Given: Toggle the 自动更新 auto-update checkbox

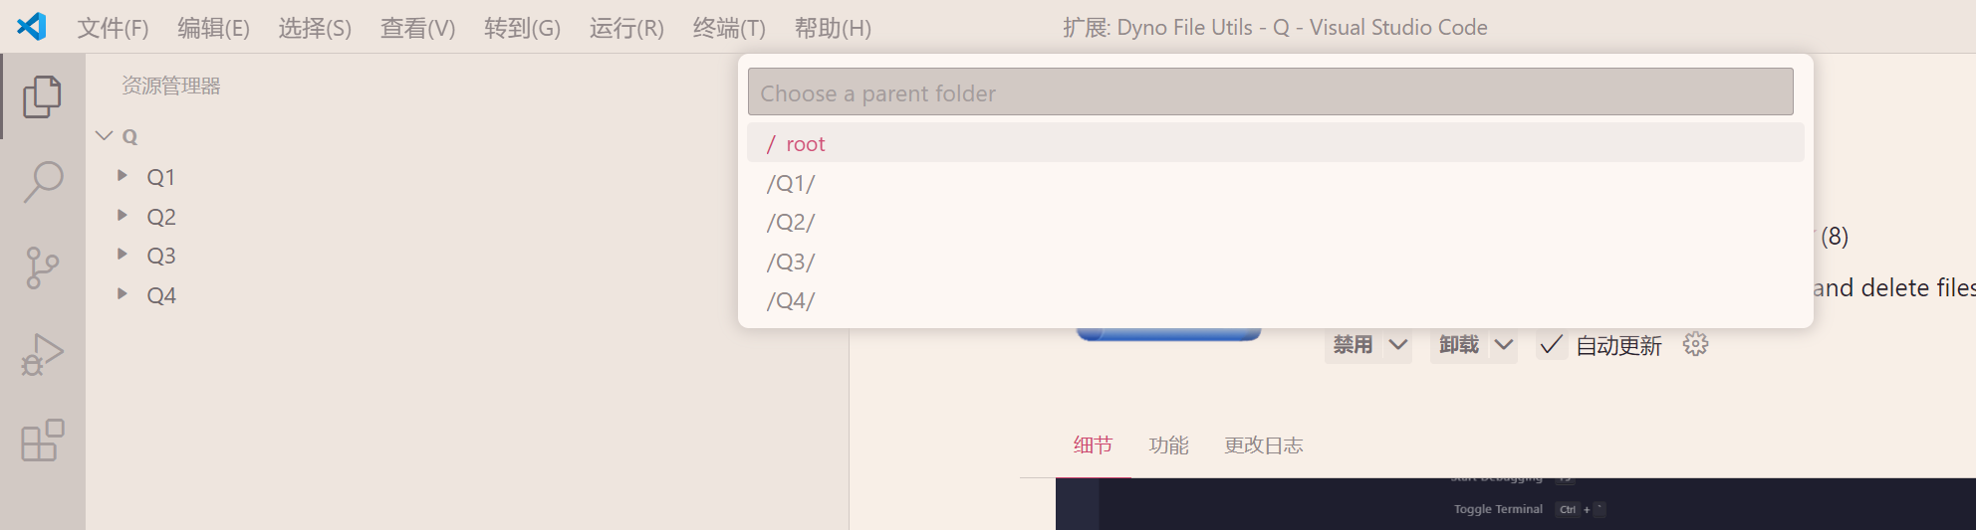Looking at the screenshot, I should click(x=1551, y=345).
